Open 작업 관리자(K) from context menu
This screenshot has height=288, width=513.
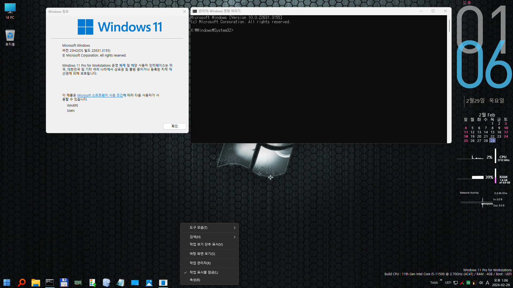[x=209, y=263]
